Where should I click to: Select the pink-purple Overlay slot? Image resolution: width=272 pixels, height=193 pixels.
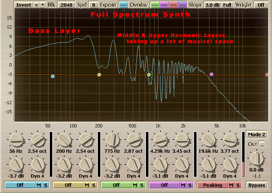(x=164, y=5)
